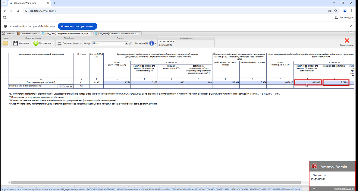The width and height of the screenshot is (358, 191).
Task: Open a new browser tab with the plus button
Action: (55, 3)
